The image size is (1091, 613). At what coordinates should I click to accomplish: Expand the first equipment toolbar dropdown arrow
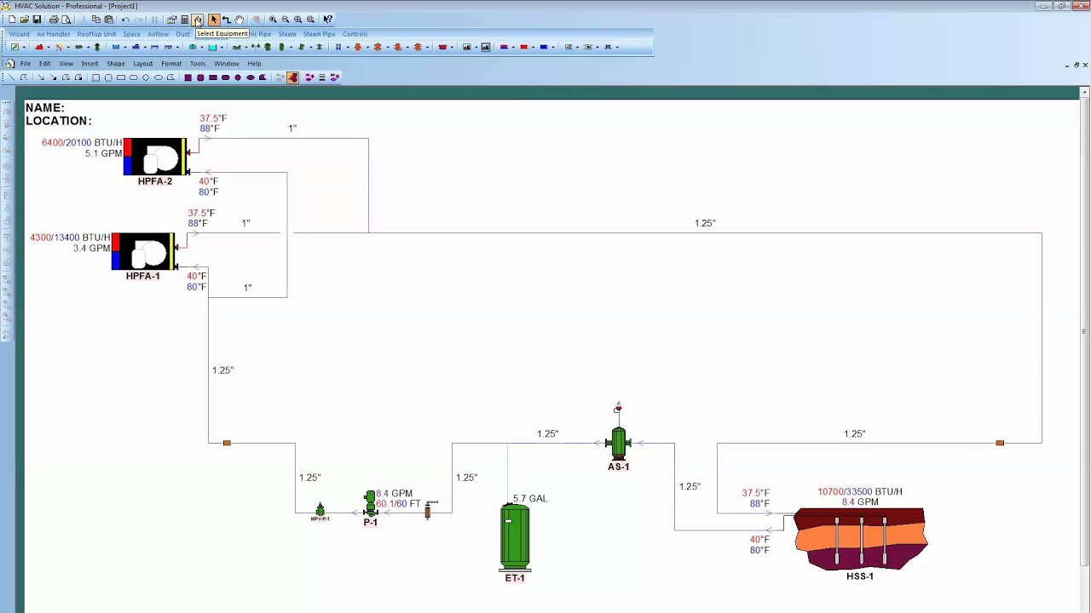24,48
